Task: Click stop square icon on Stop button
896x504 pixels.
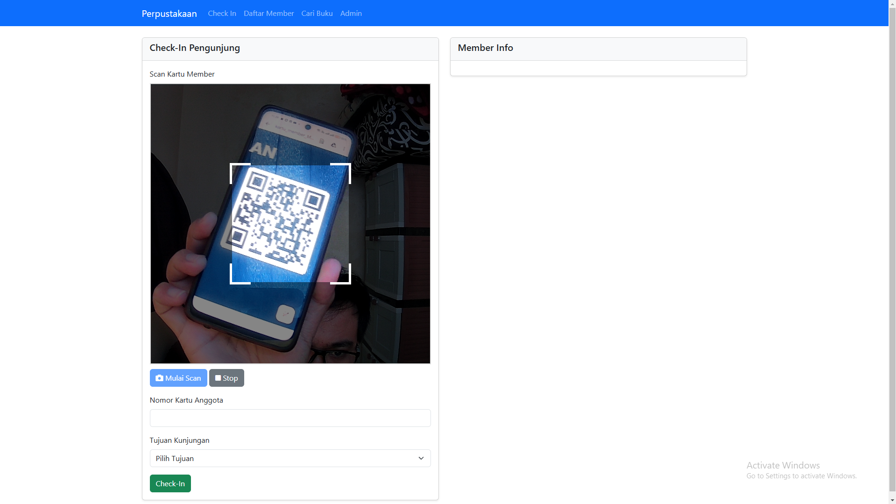Action: [x=218, y=378]
